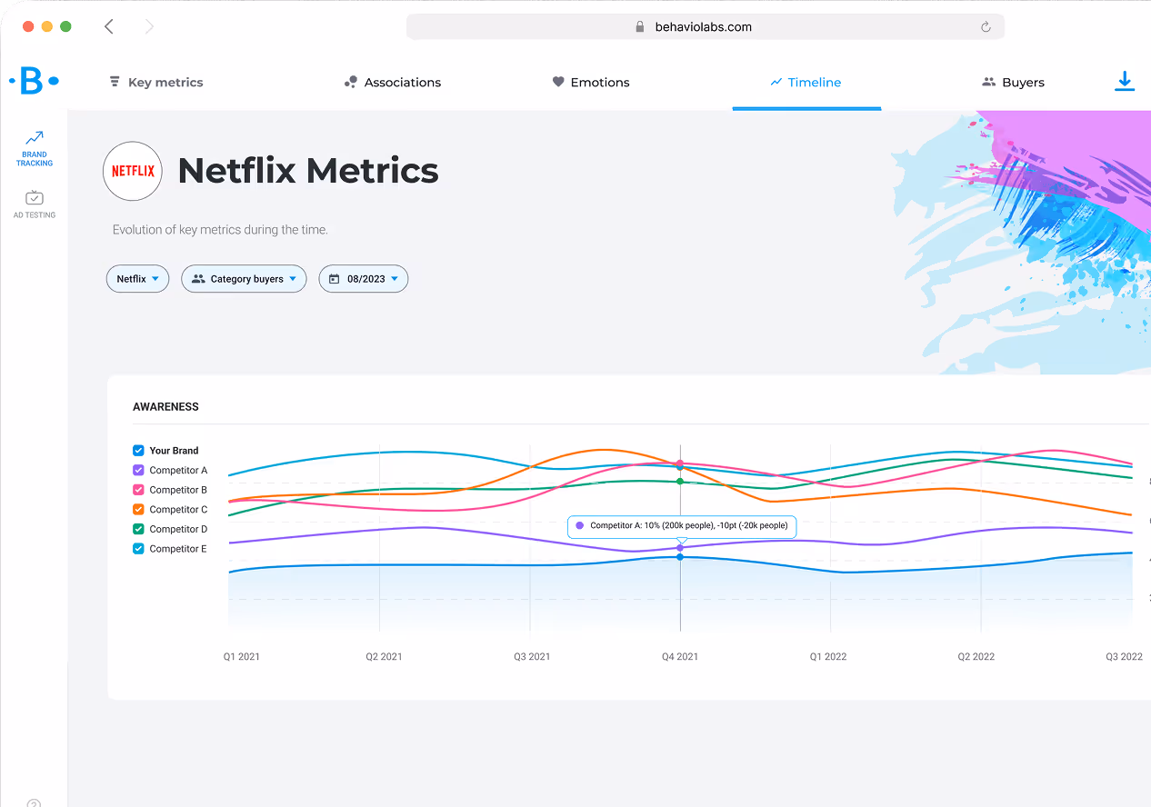Screen dimensions: 1151x807
Task: Expand the Category buyers dropdown
Action: [x=244, y=279]
